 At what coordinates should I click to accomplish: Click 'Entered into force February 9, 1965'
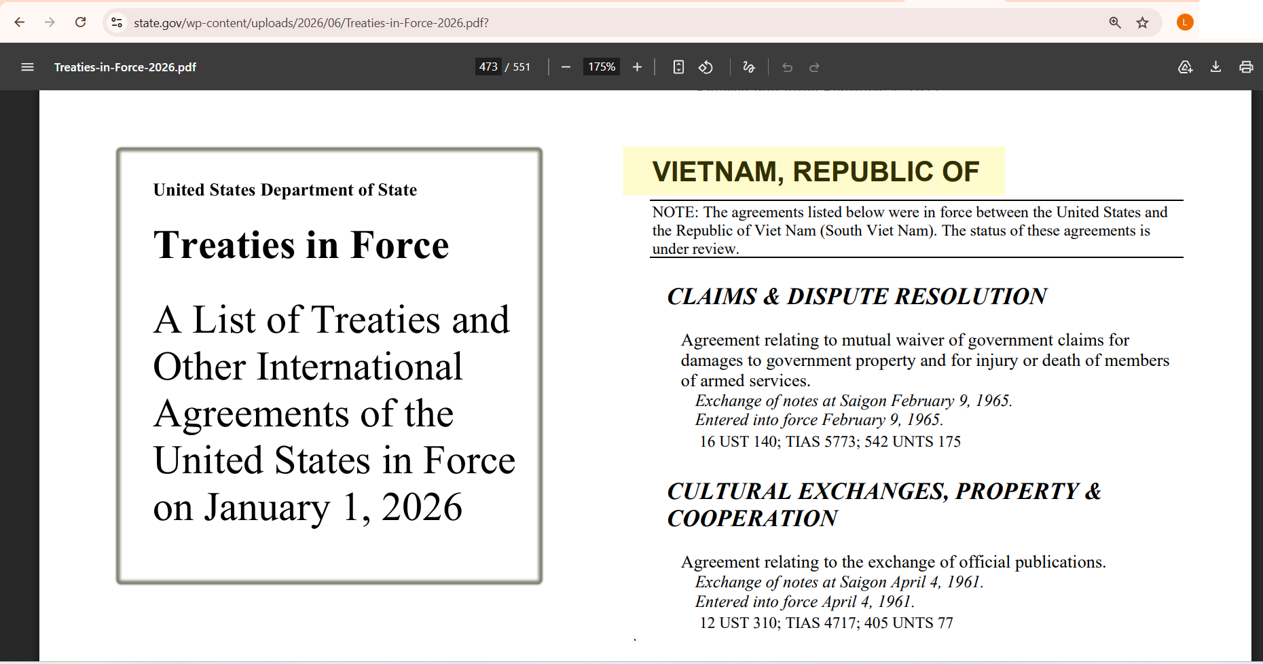click(819, 420)
